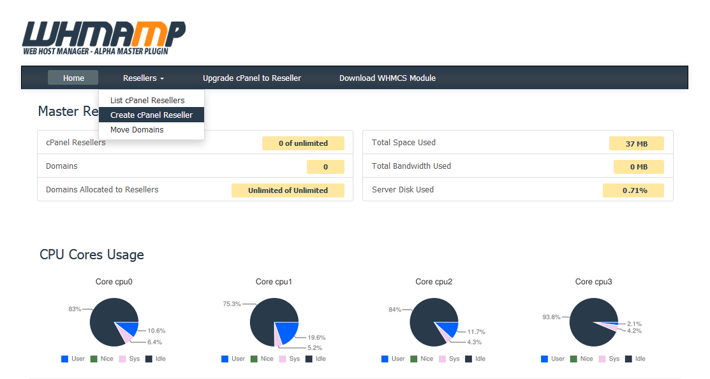Click the 4.2% label on cpu3
The height and width of the screenshot is (379, 710).
click(634, 331)
